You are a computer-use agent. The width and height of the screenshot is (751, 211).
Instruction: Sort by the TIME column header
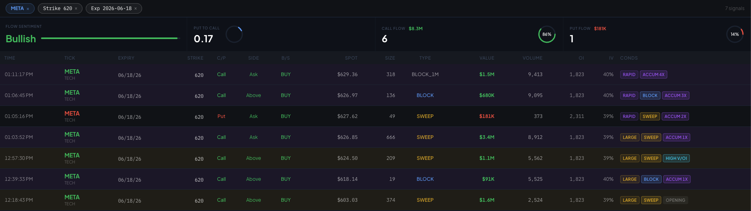tap(10, 58)
